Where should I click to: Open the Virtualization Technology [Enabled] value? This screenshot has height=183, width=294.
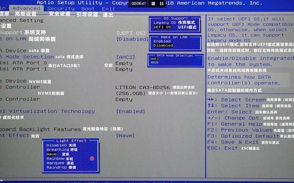(130, 111)
